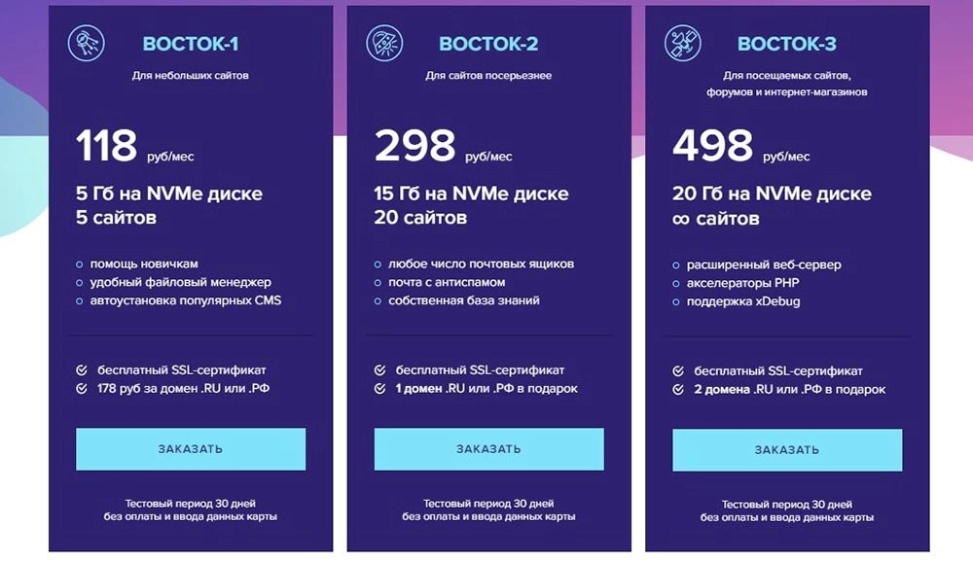Click the 298 руб/мес price
The height and width of the screenshot is (562, 973).
[x=443, y=147]
